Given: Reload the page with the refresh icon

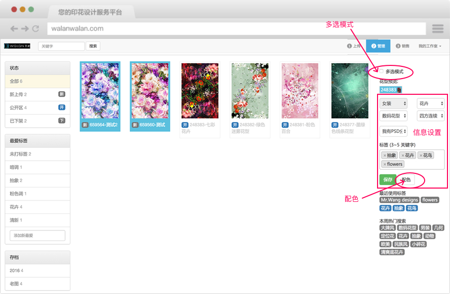Looking at the screenshot, I should tap(35, 29).
